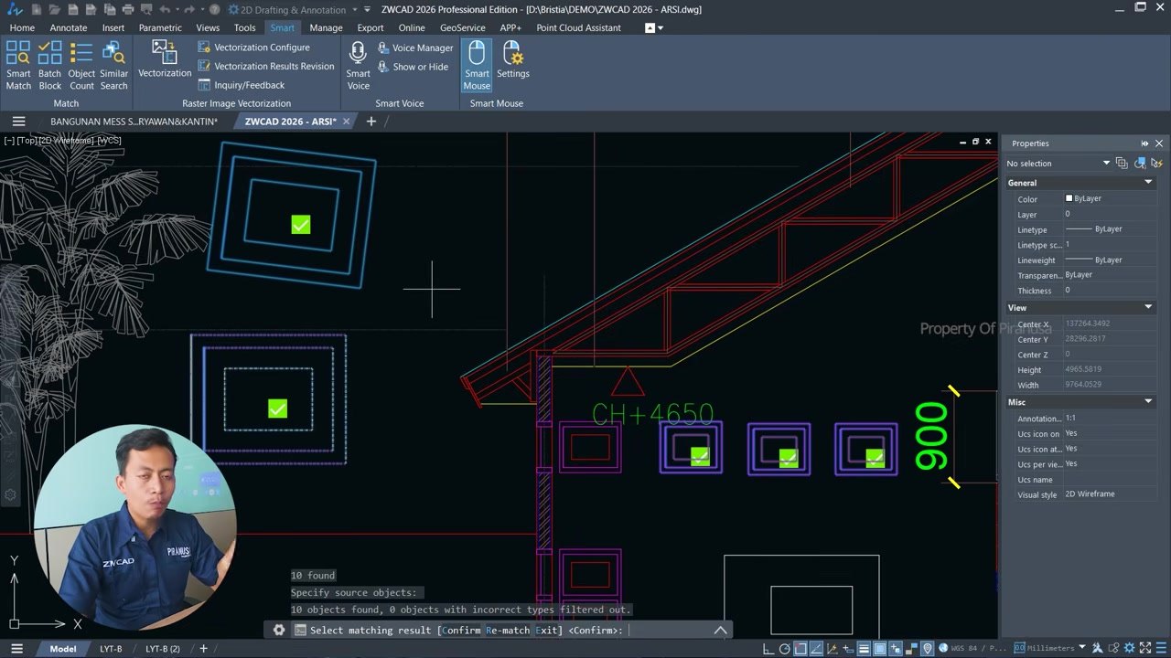This screenshot has height=658, width=1171.
Task: Click the Print icon in quick access toolbar
Action: [126, 9]
